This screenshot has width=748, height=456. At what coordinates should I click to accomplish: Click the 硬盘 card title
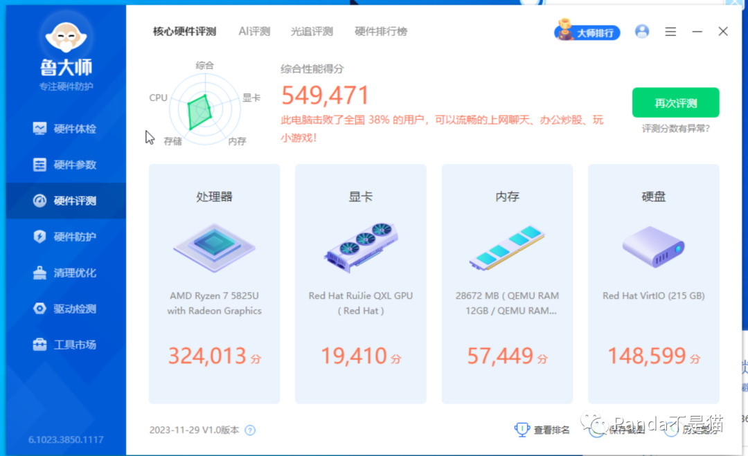(653, 197)
